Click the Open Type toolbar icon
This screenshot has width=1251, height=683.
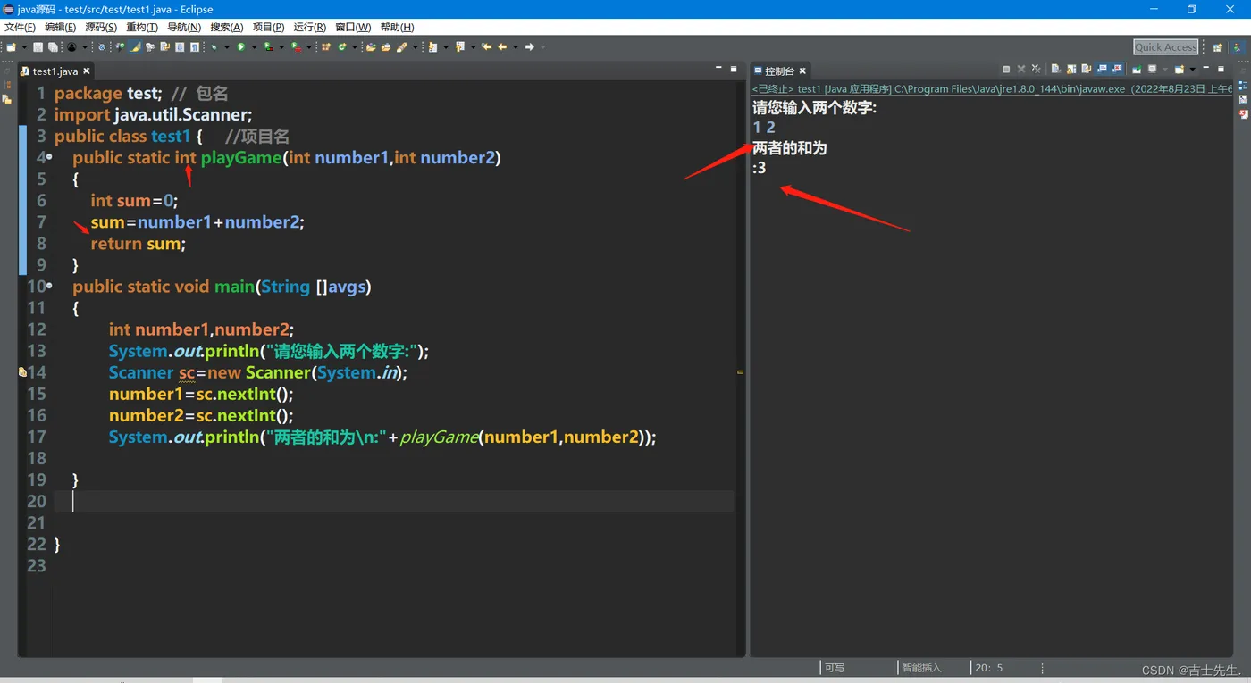(371, 46)
